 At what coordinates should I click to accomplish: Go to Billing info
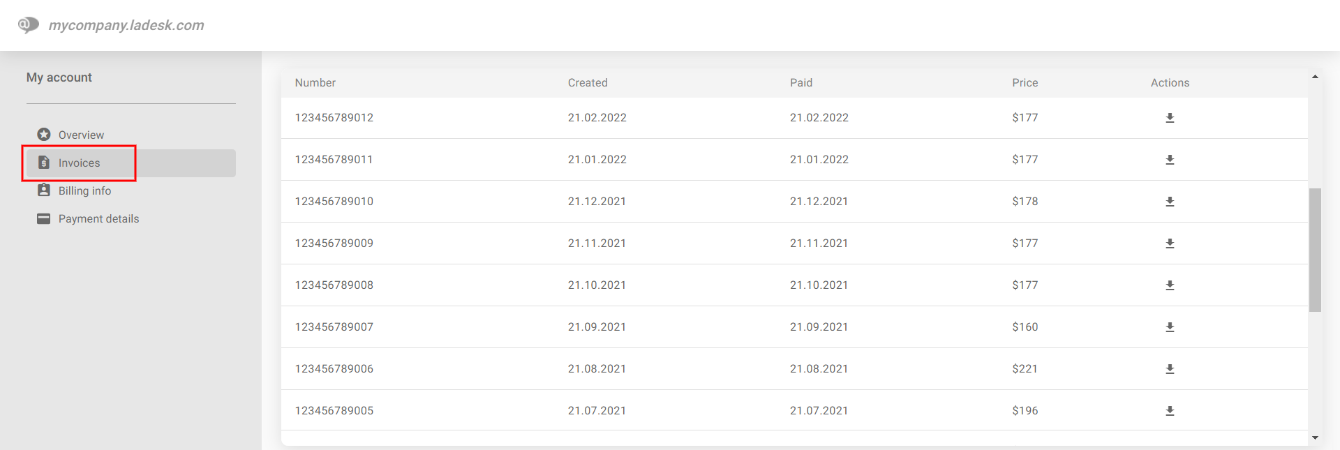click(84, 190)
